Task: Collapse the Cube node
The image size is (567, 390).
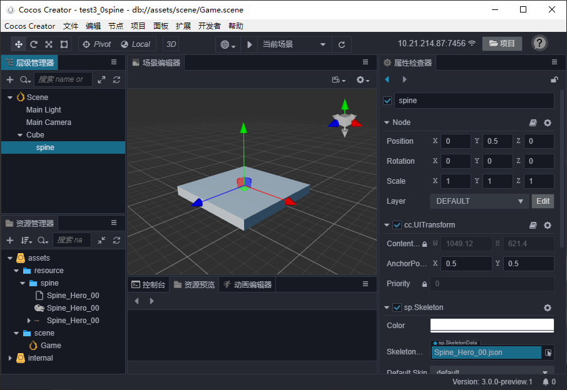Action: tap(20, 135)
